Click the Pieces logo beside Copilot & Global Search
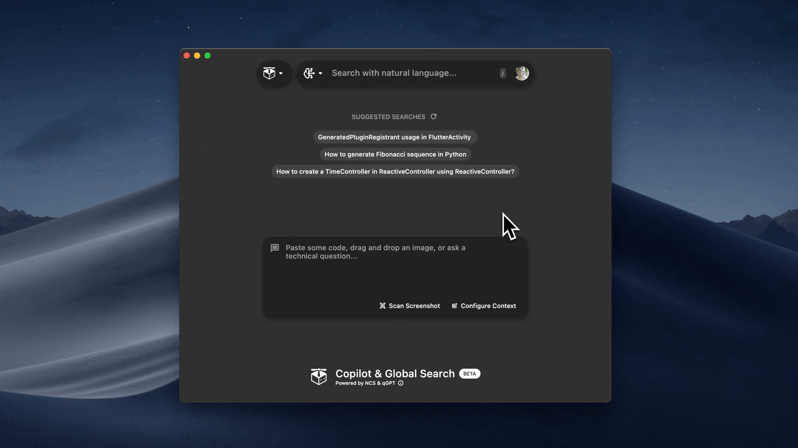The height and width of the screenshot is (448, 798). click(319, 376)
